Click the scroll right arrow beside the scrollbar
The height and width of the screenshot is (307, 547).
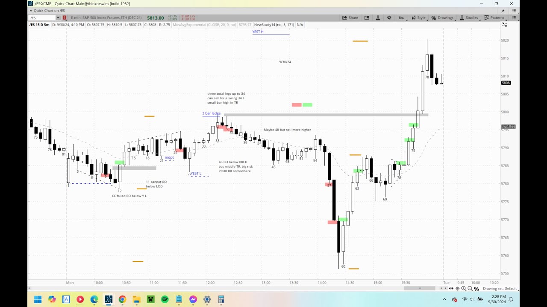pyautogui.click(x=446, y=289)
